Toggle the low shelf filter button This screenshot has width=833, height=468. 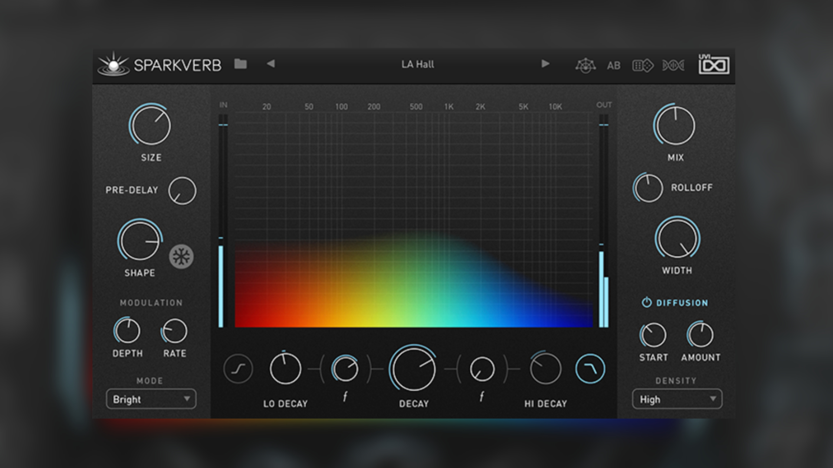pos(238,369)
